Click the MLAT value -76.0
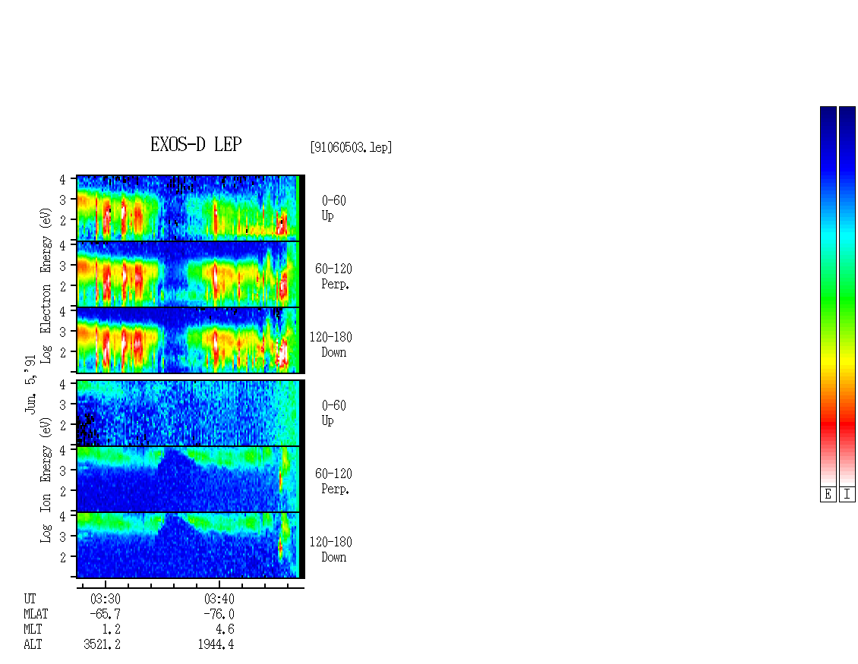This screenshot has width=858, height=664. tap(219, 614)
